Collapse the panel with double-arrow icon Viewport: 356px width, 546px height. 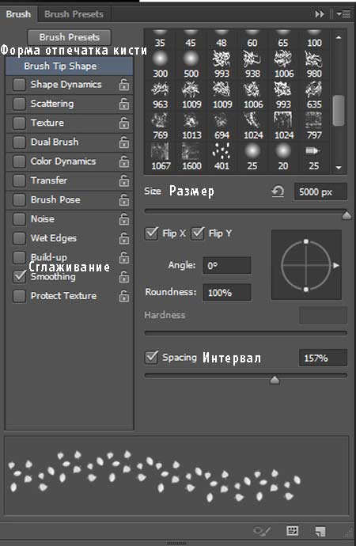coord(319,14)
